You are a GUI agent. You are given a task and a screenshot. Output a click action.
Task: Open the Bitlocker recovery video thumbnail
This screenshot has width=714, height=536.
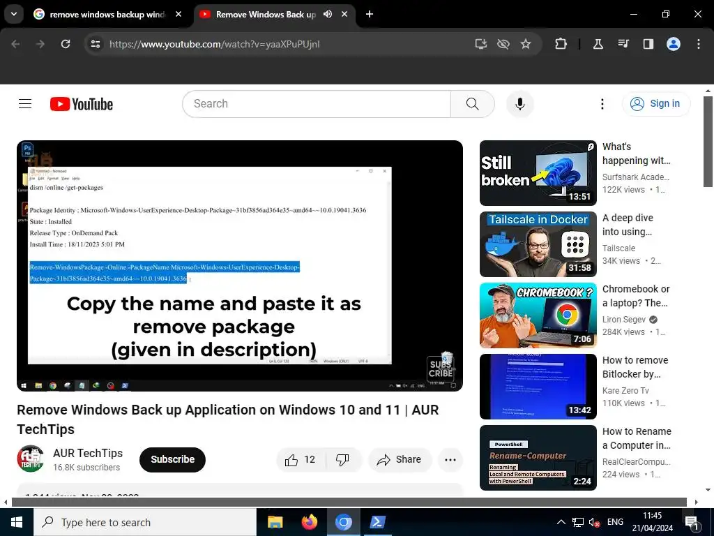pyautogui.click(x=538, y=387)
